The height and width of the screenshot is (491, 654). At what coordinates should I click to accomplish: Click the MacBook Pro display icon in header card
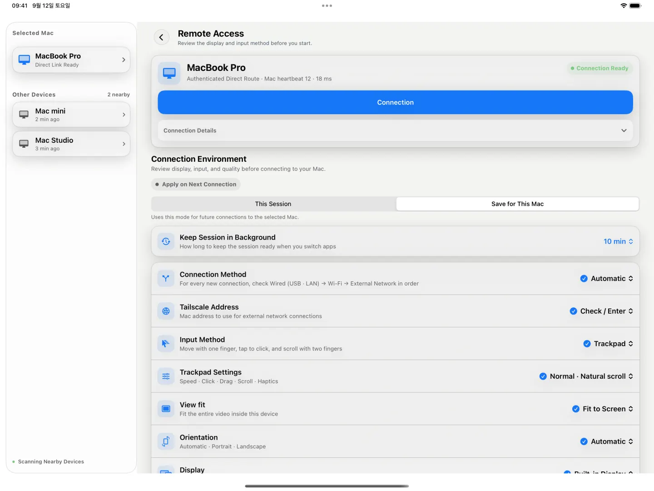coord(169,73)
